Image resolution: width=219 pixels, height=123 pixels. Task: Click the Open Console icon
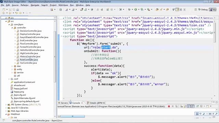[207, 106]
